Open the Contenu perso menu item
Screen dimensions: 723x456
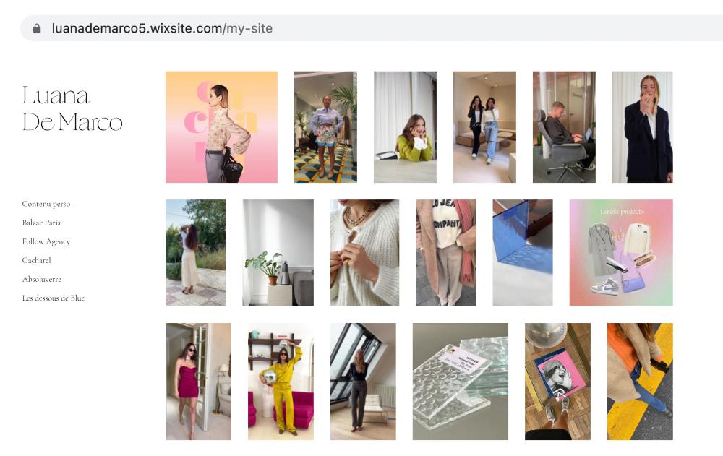point(46,204)
